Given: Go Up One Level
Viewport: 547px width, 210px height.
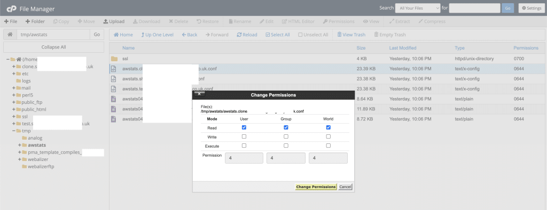Looking at the screenshot, I should (x=157, y=35).
